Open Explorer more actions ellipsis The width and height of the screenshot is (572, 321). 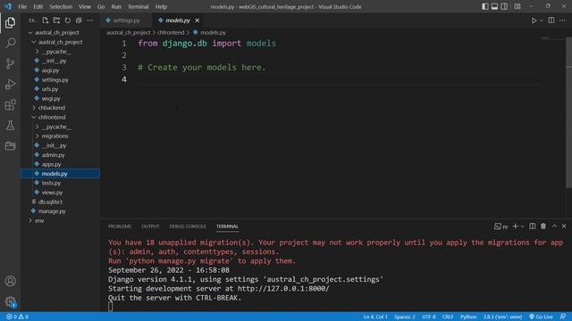89,21
